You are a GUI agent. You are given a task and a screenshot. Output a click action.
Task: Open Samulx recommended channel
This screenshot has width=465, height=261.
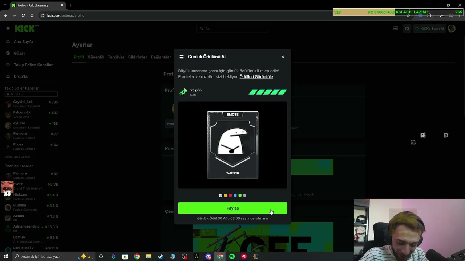click(x=31, y=239)
